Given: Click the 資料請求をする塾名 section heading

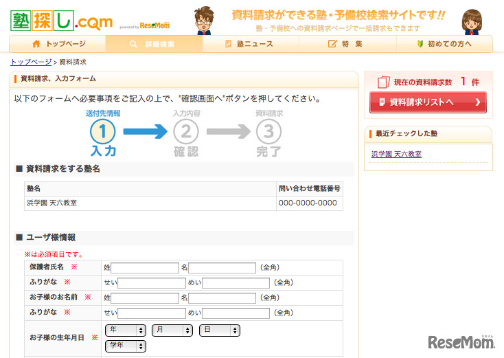Looking at the screenshot, I should tap(63, 169).
